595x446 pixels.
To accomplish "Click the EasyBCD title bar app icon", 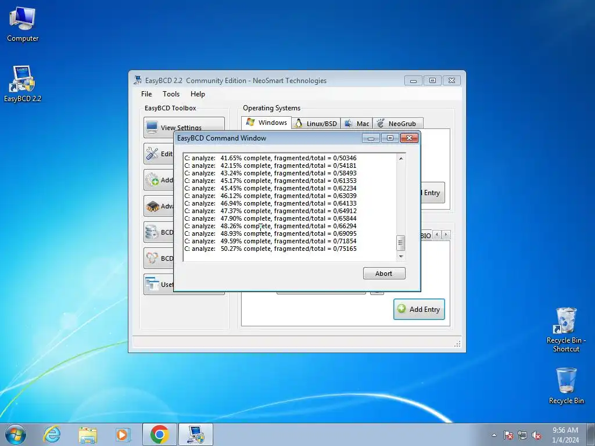I will point(138,80).
